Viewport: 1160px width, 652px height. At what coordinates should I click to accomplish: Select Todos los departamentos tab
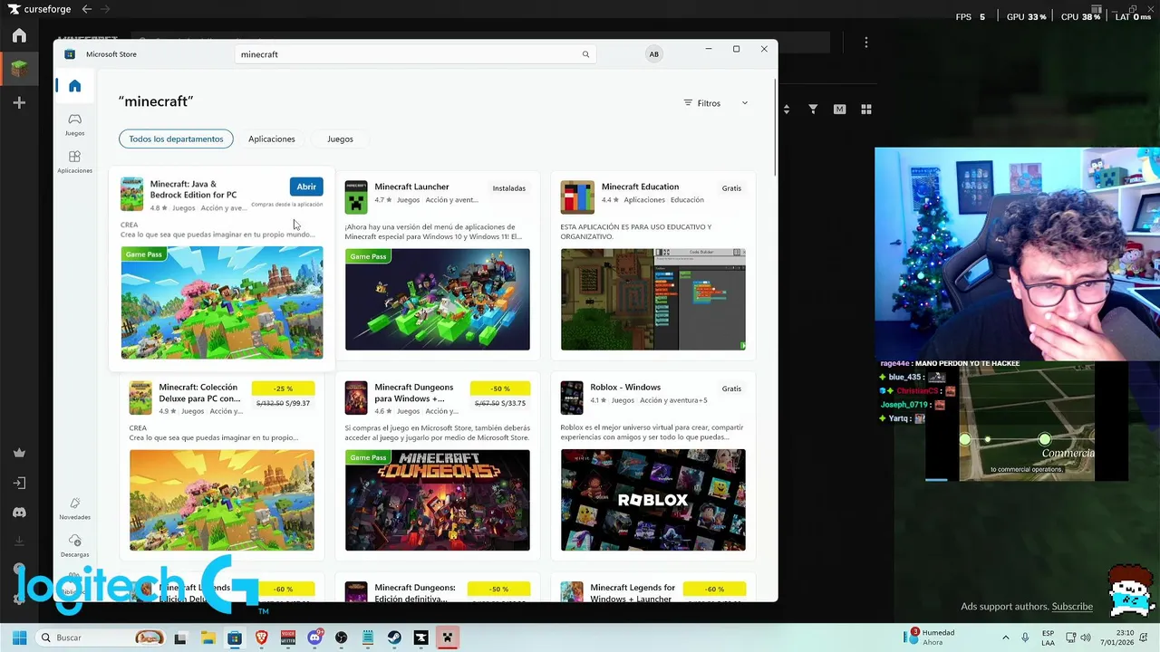(x=176, y=139)
